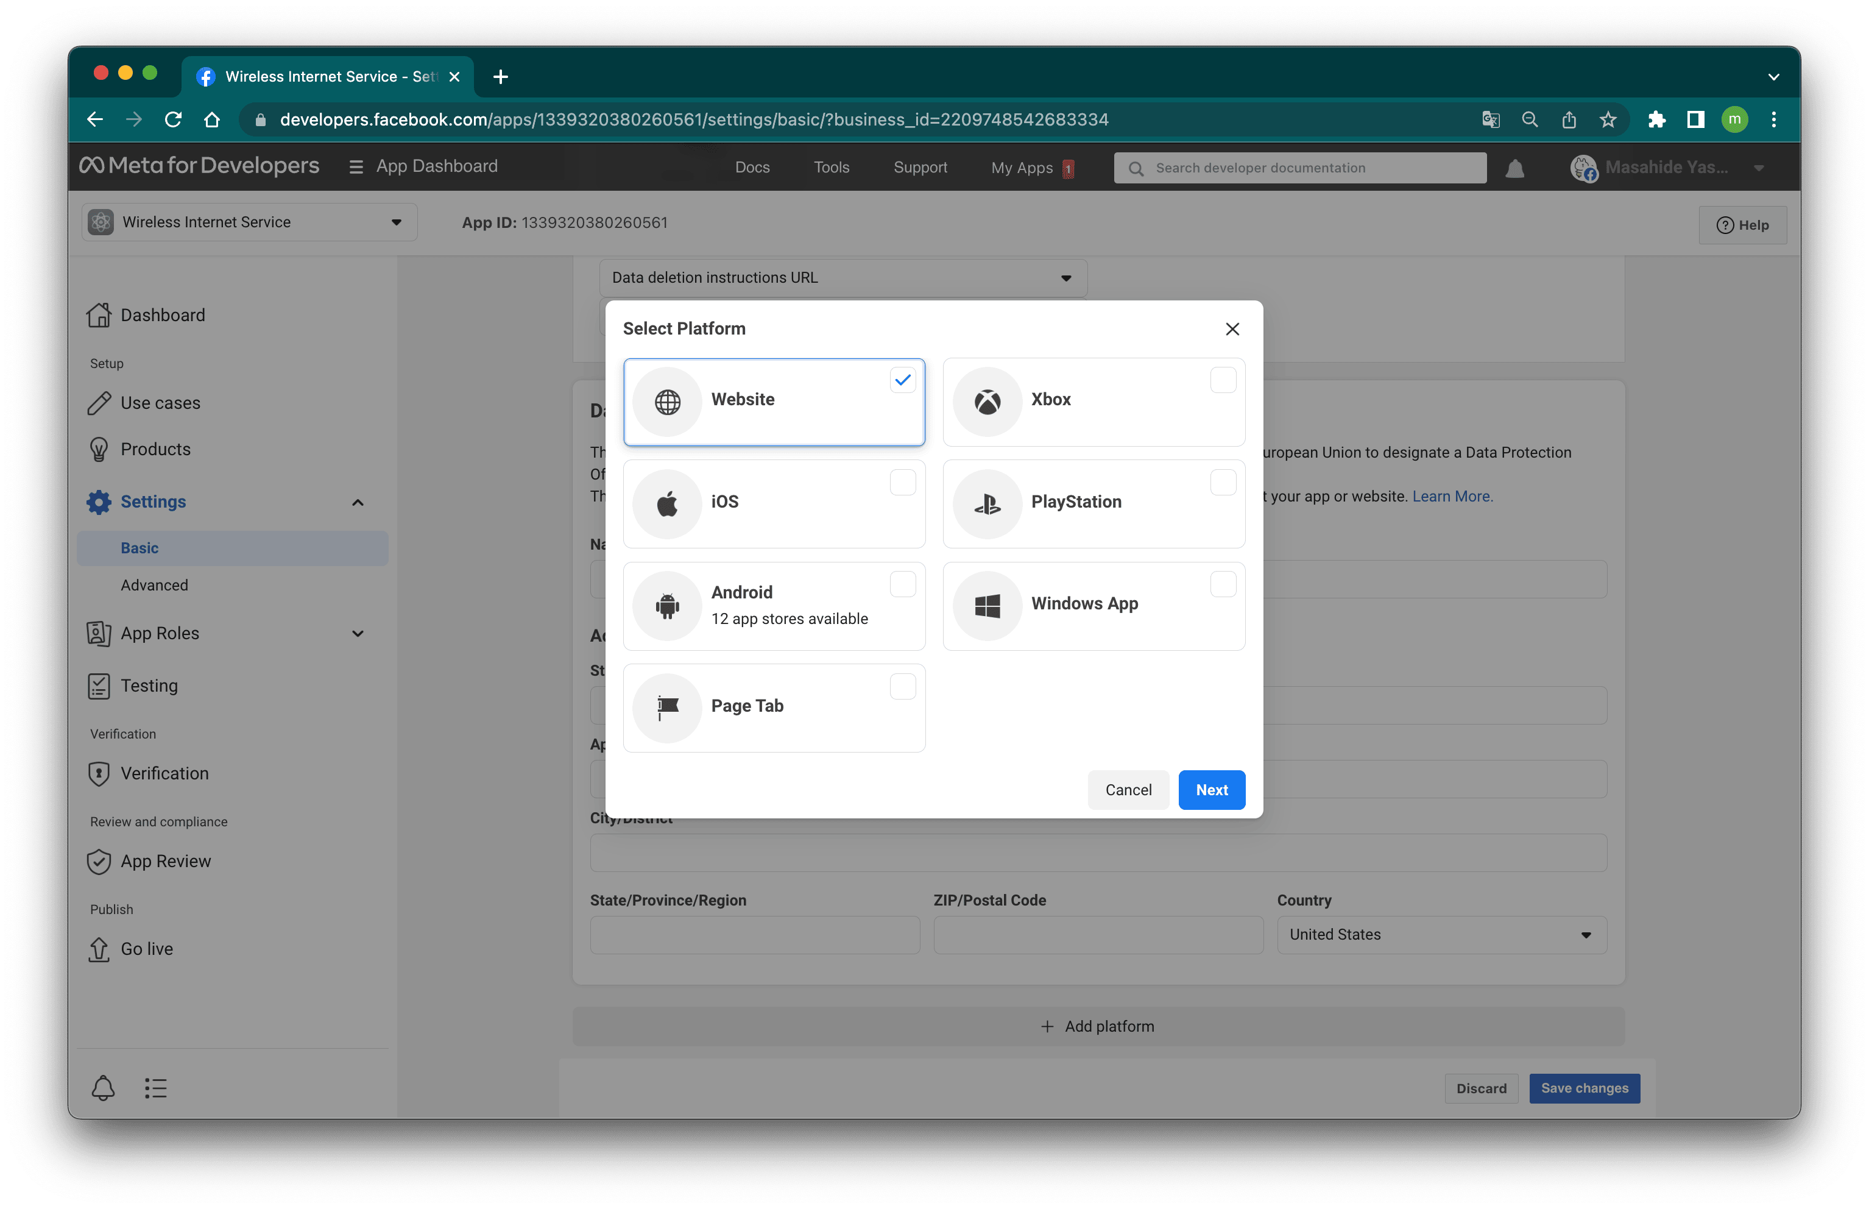Check the Page Tab platform checkbox
This screenshot has width=1869, height=1209.
(902, 686)
